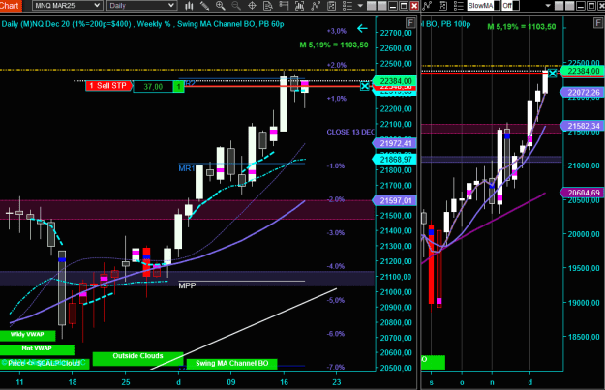605x390 pixels.
Task: Click the zoom out magnifier
Action: 236,6
